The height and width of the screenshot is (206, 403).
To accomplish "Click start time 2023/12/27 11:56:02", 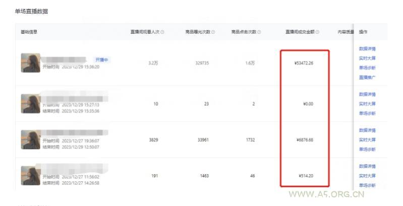I will click(x=80, y=176).
